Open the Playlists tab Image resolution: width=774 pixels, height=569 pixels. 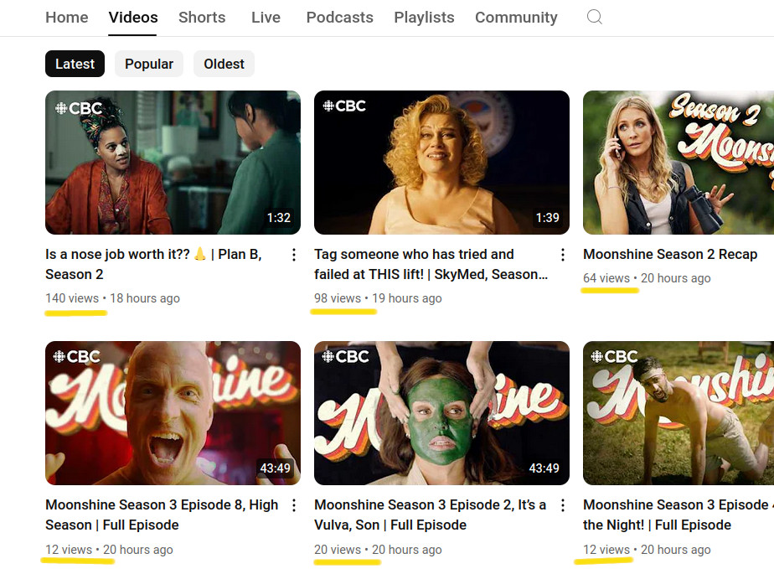point(424,17)
